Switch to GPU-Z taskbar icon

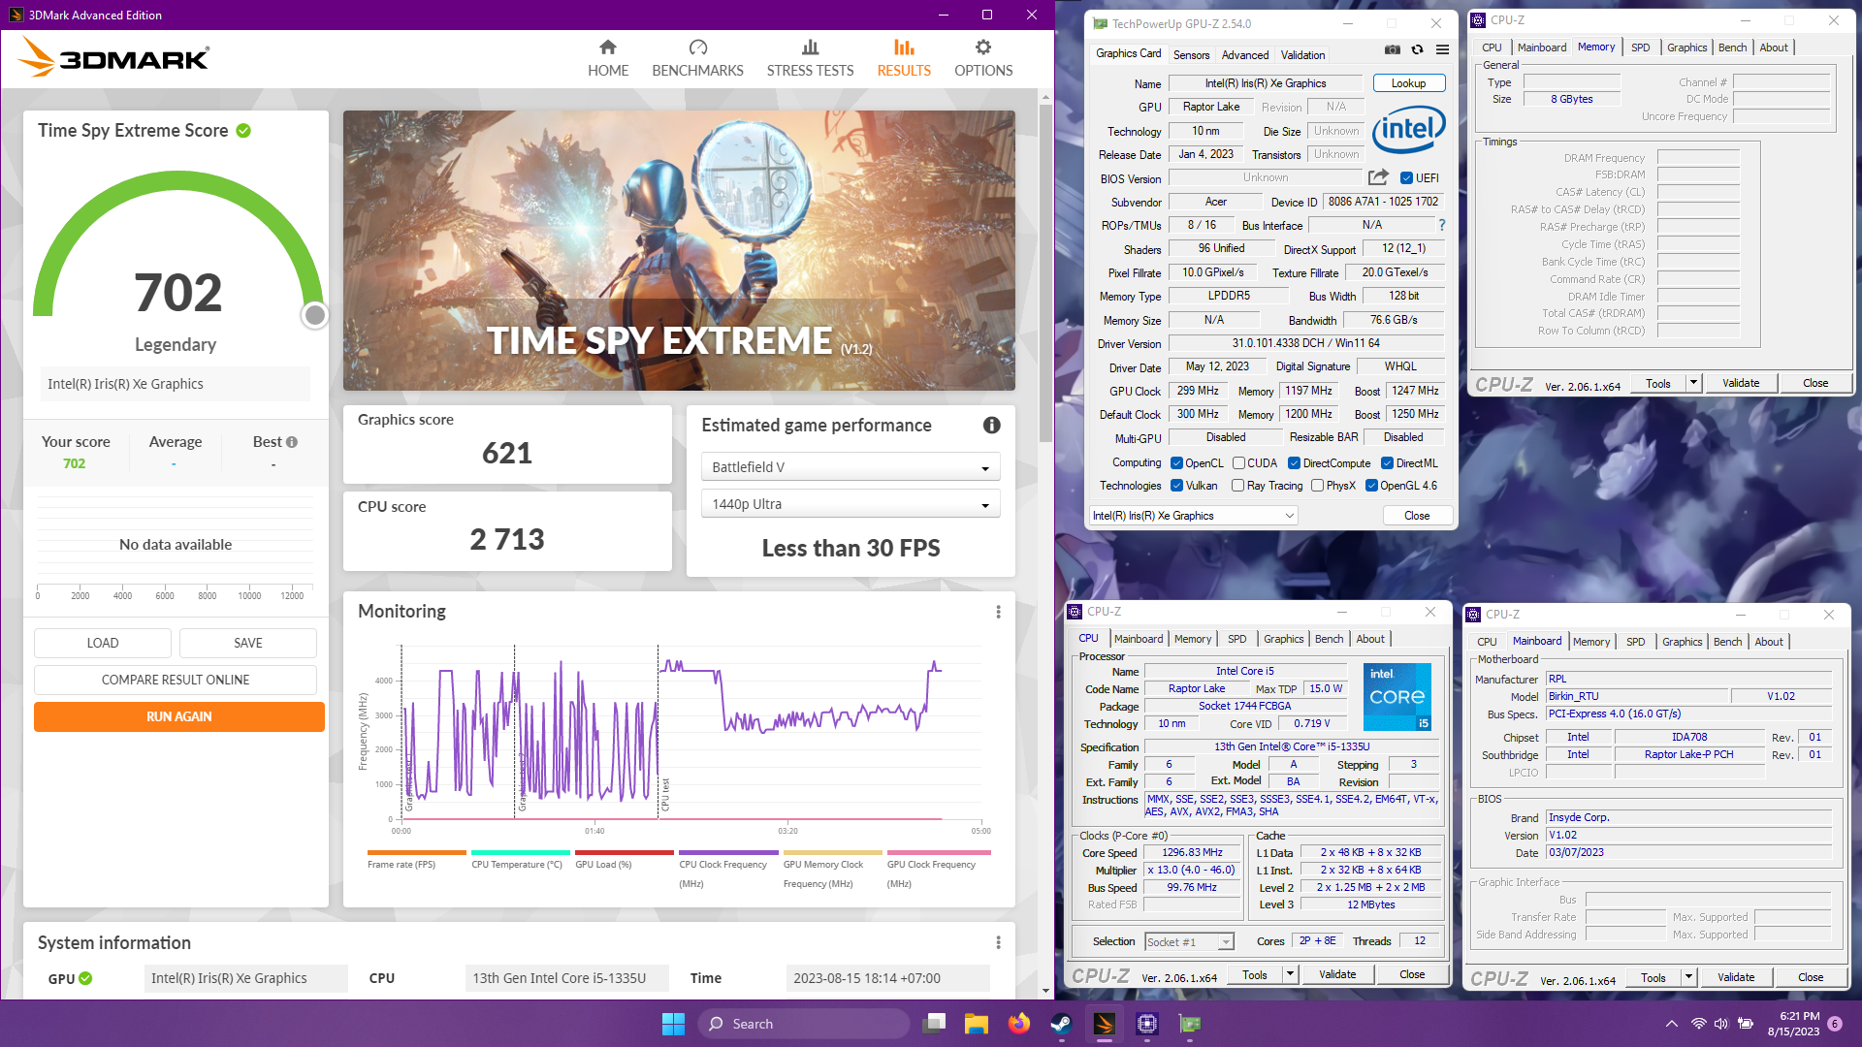(1190, 1024)
